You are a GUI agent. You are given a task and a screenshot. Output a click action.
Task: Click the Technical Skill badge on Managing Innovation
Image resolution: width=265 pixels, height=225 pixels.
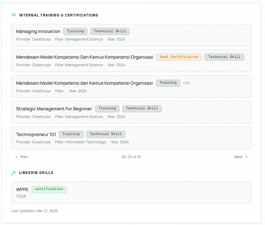110,31
